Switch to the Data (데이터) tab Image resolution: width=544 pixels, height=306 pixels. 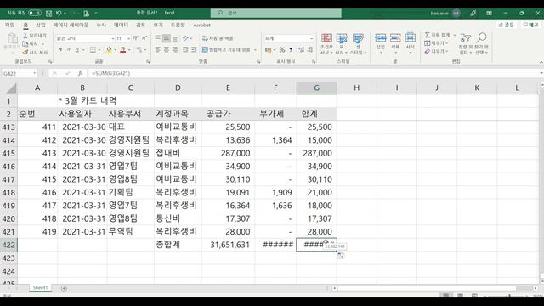point(121,25)
